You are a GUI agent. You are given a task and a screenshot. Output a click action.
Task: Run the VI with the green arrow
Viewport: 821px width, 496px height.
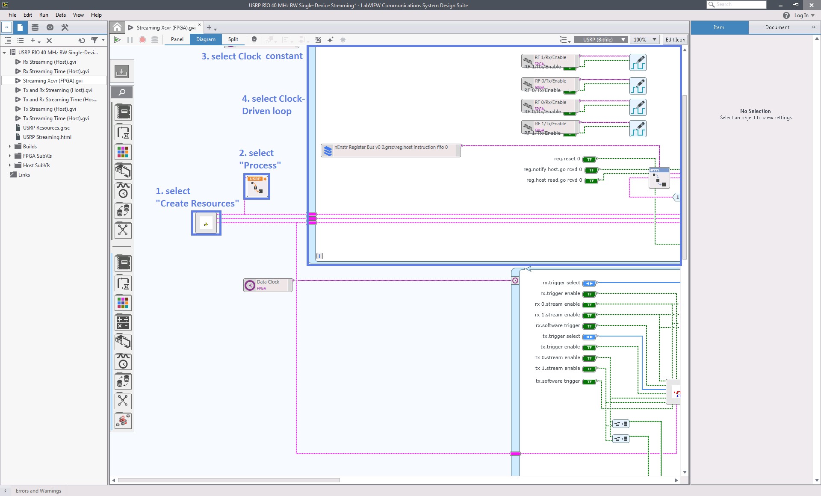pos(117,40)
